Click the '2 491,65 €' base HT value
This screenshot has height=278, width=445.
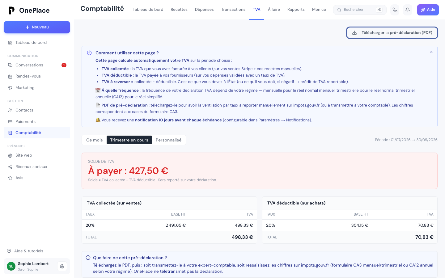[x=176, y=225]
